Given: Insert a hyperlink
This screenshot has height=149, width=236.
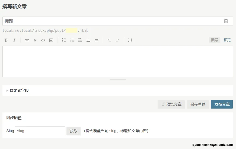Looking at the screenshot, I should 27,40.
